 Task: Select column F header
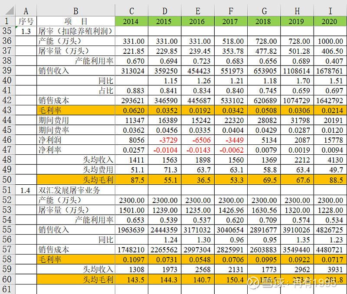231,10
